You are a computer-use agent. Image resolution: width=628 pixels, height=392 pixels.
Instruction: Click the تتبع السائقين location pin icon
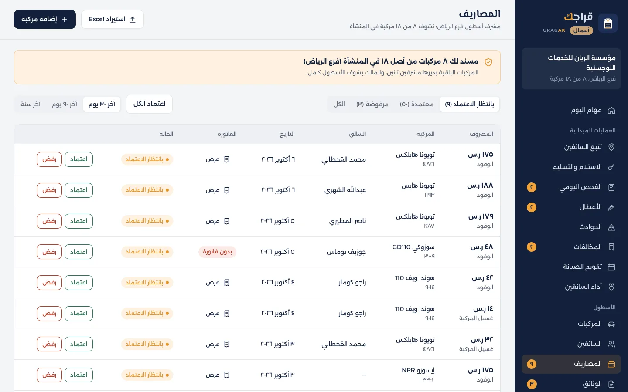click(611, 147)
